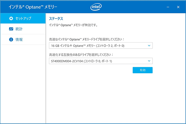186x124 pixels.
Task: Click the インテル Optane メモリー window title
Action: tap(33, 7)
